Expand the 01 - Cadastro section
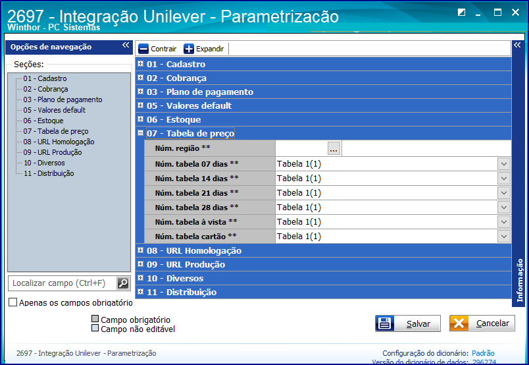The height and width of the screenshot is (365, 529). pos(141,63)
